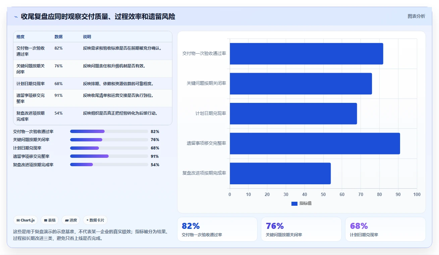The width and height of the screenshot is (439, 255).
Task: Click the chart bar for 关键问题按期关闭率
Action: tap(301, 83)
